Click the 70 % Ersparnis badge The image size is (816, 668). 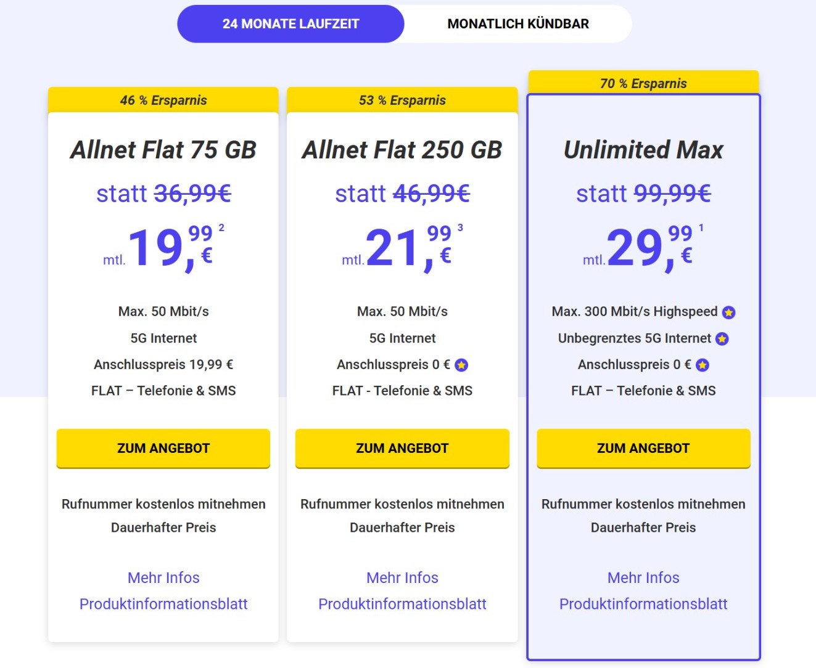(643, 83)
